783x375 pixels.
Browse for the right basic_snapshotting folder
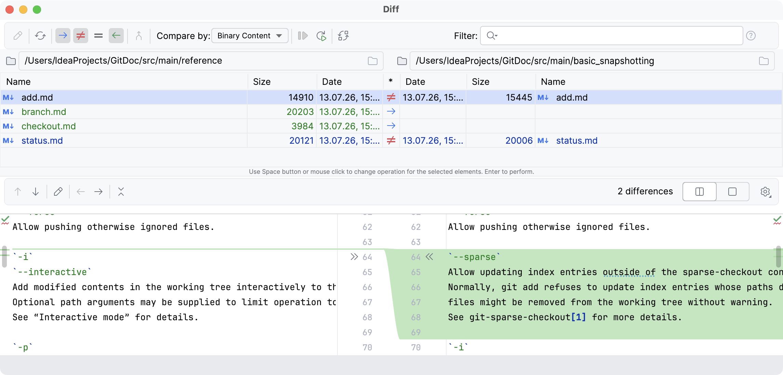764,61
